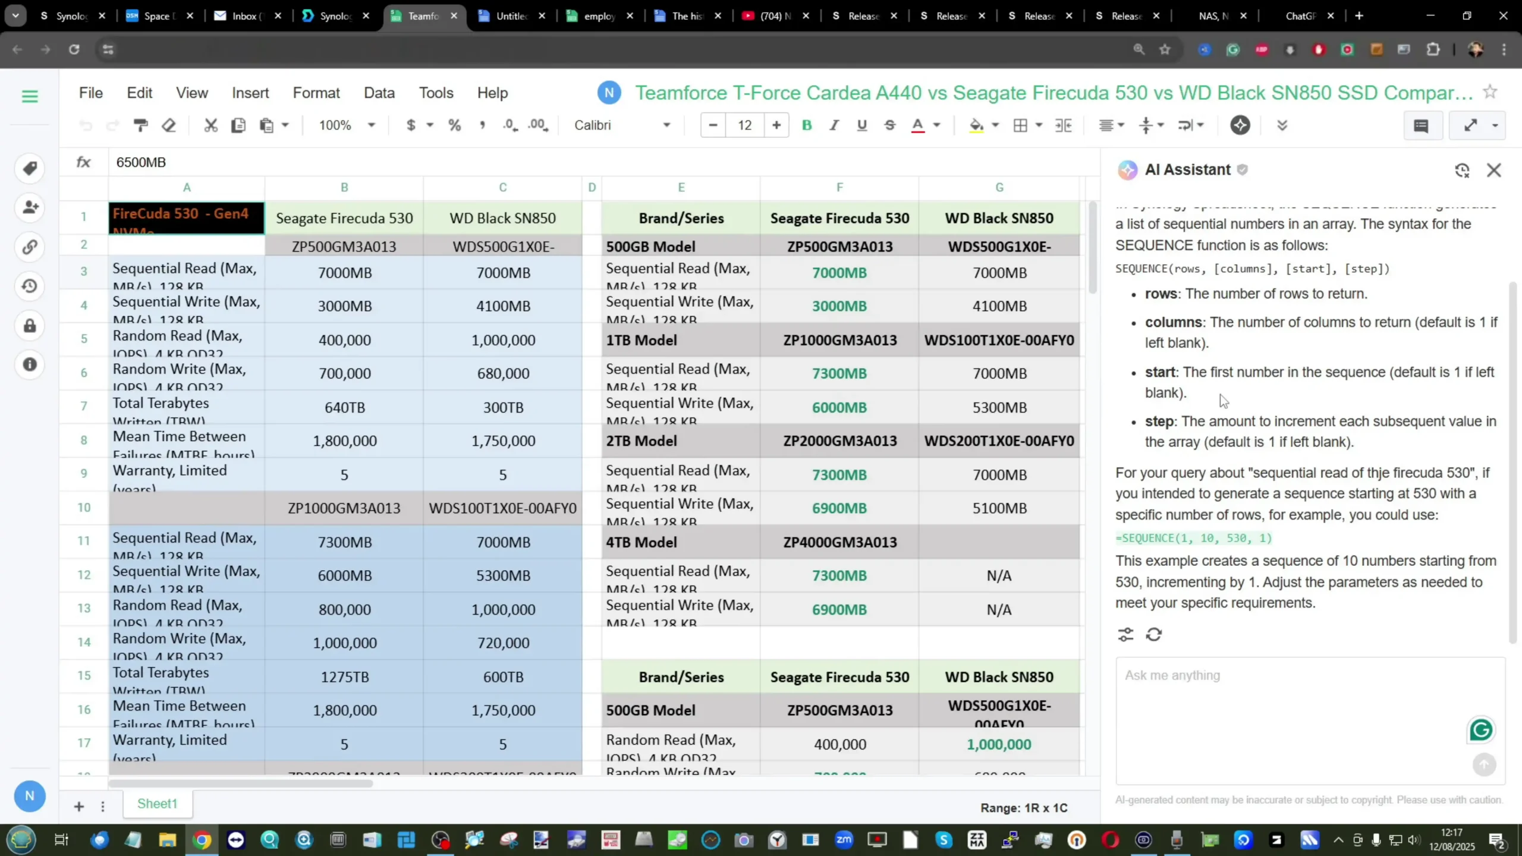This screenshot has width=1522, height=856.
Task: Click the AI response settings sliders icon
Action: tap(1125, 635)
